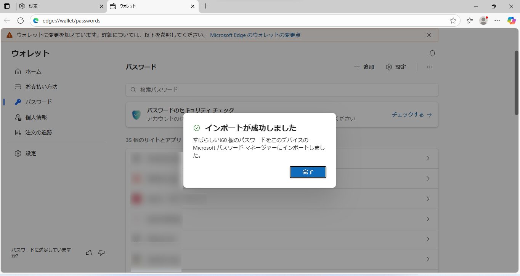Viewport: 520px width, 276px height.
Task: Go to ホーム in the wallet sidebar
Action: click(56, 72)
